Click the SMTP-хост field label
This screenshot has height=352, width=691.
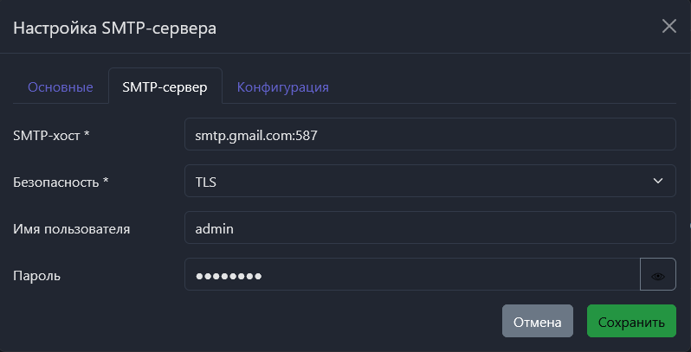(x=48, y=135)
